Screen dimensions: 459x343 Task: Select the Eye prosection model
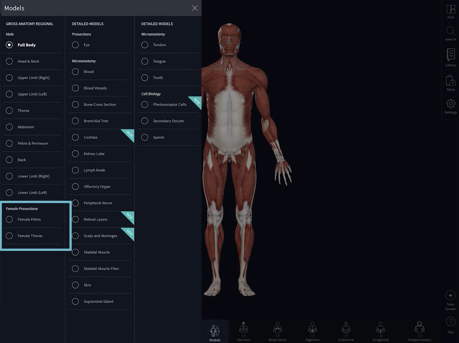tap(75, 45)
